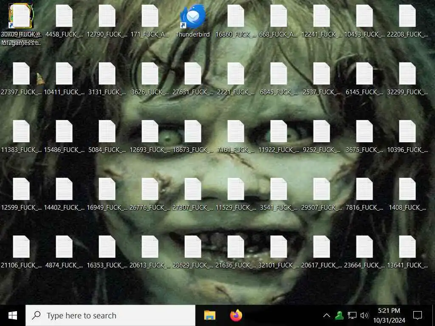Select the 27397_FUCK file icon
This screenshot has height=326, width=435.
coord(21,74)
